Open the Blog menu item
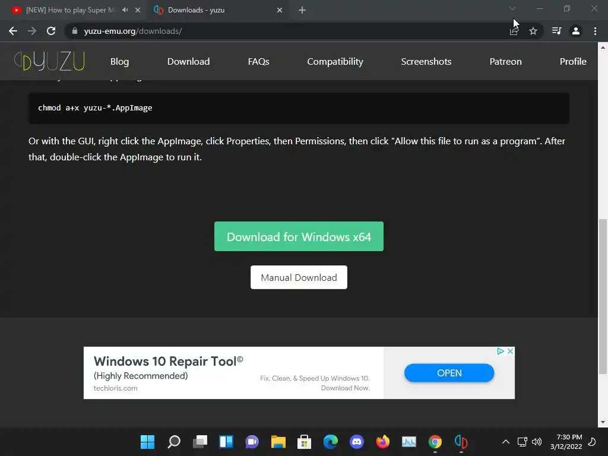The image size is (608, 456). [x=119, y=62]
